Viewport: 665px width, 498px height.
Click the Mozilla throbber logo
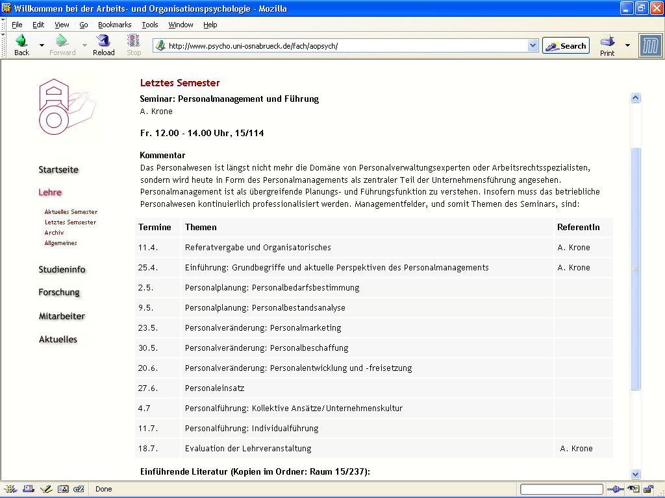pyautogui.click(x=650, y=45)
